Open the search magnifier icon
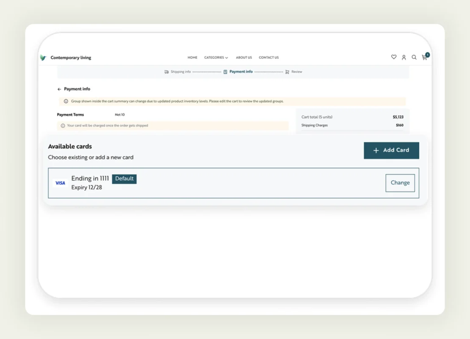470x339 pixels. [x=414, y=57]
